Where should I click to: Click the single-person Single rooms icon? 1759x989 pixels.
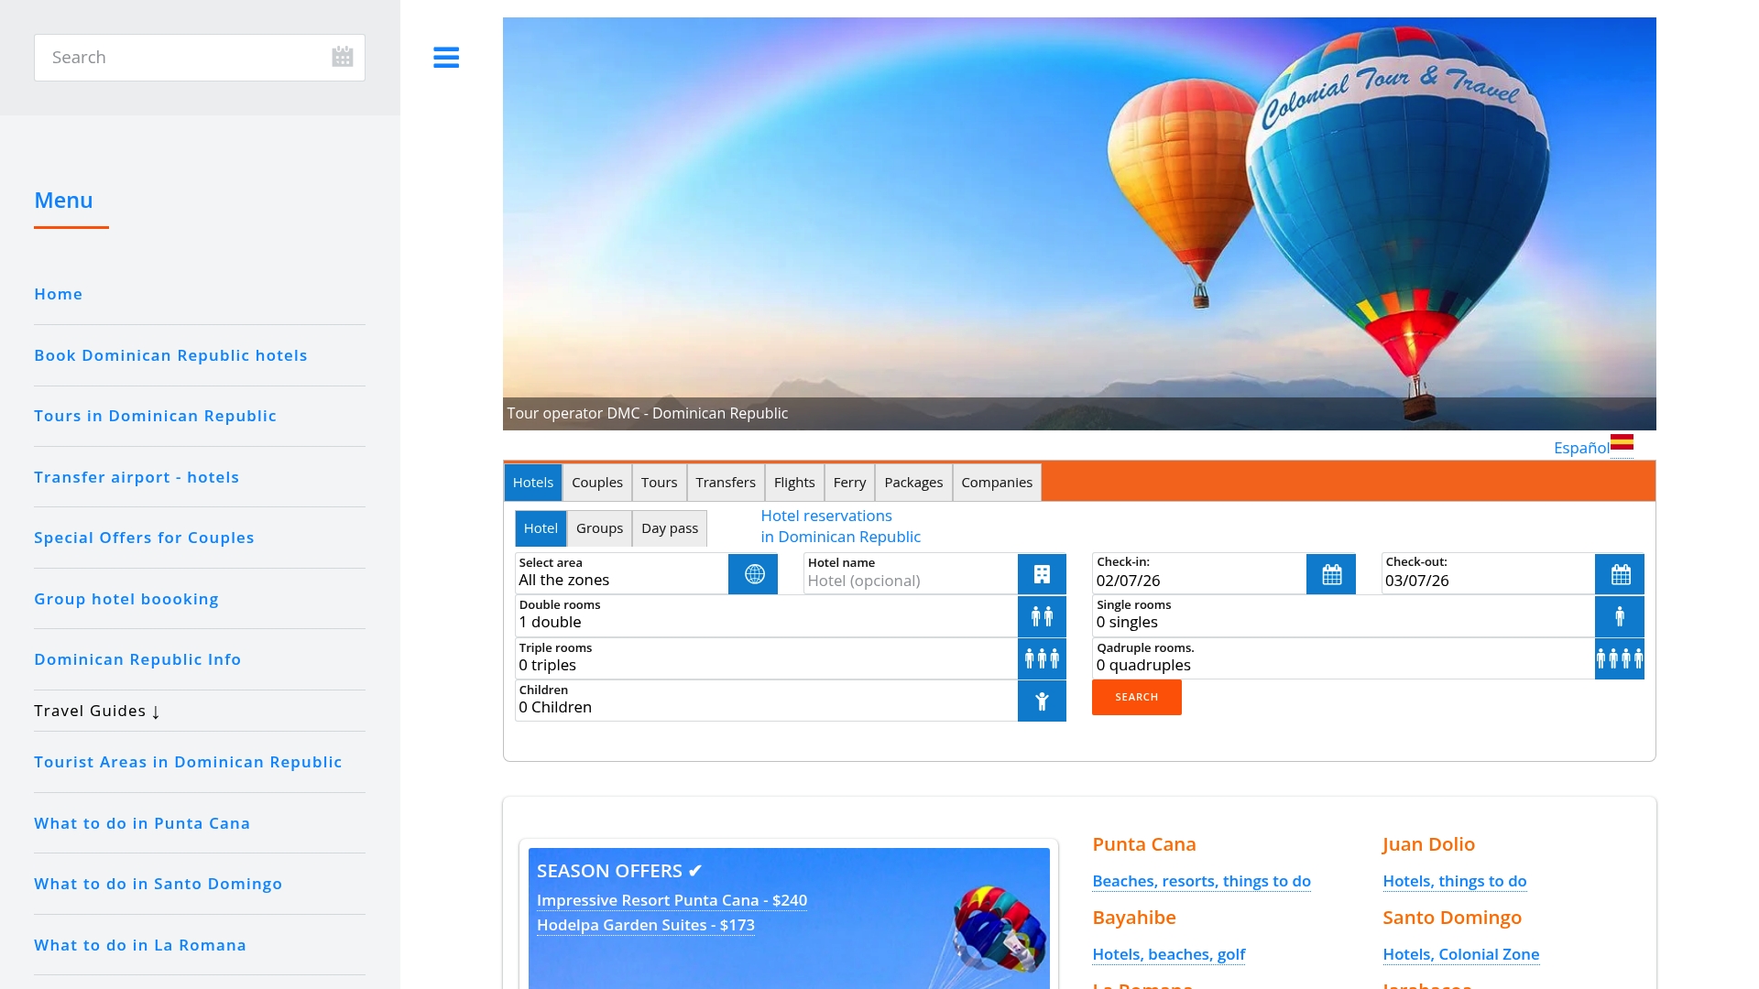pos(1620,616)
